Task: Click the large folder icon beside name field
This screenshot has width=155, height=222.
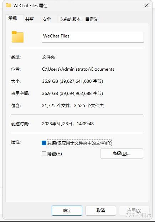Action: coord(17,37)
